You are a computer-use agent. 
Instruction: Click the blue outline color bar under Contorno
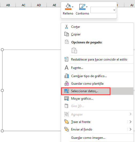[82, 9]
